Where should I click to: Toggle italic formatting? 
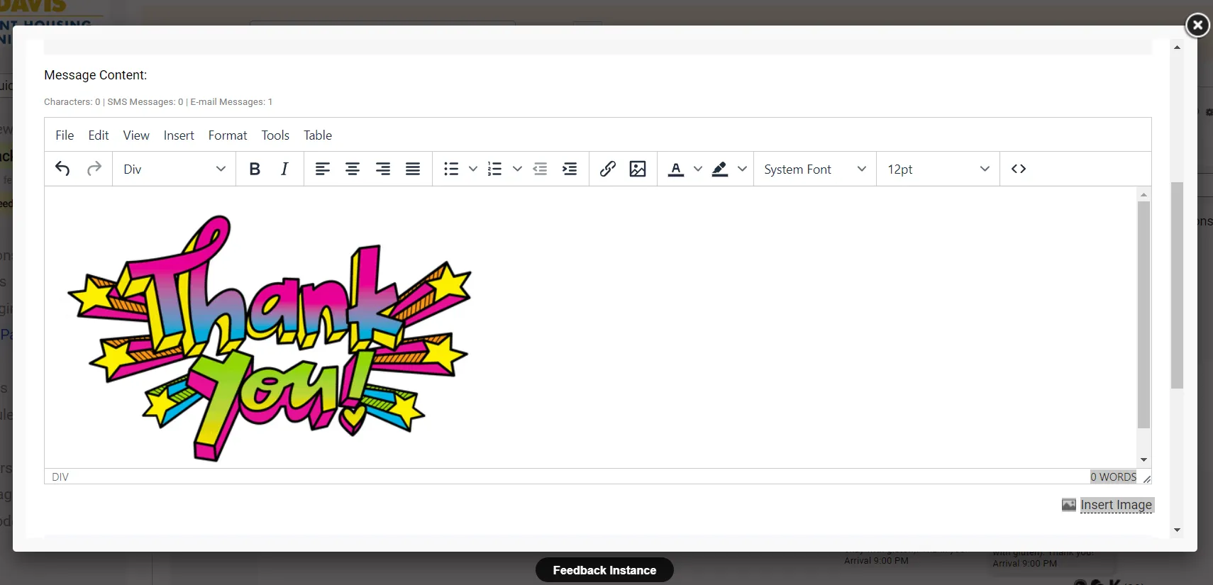(284, 169)
